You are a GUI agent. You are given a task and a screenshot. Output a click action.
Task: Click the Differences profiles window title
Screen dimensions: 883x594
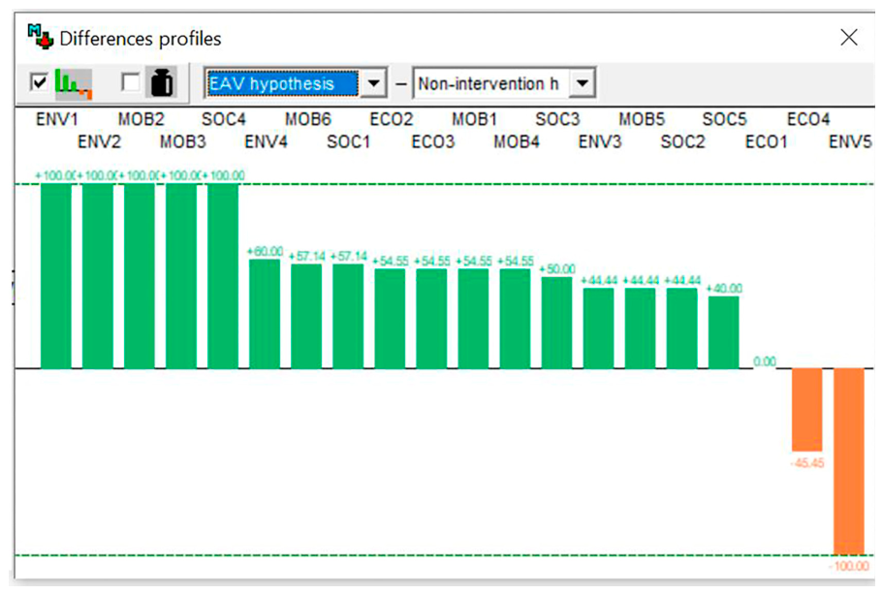[x=141, y=39]
